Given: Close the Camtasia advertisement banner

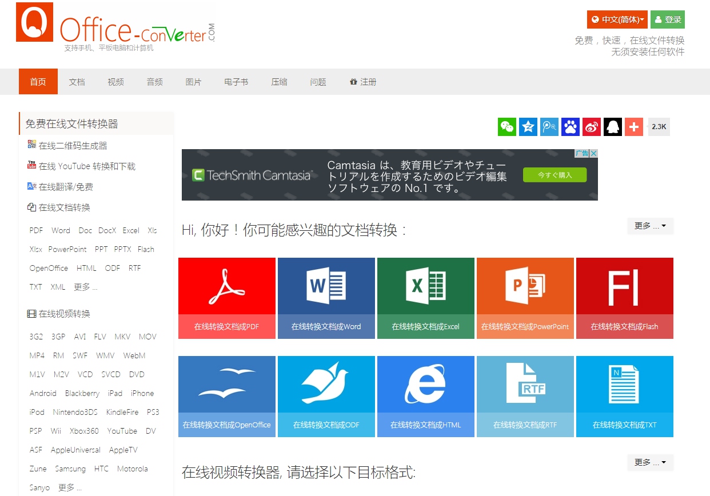Looking at the screenshot, I should pyautogui.click(x=595, y=153).
